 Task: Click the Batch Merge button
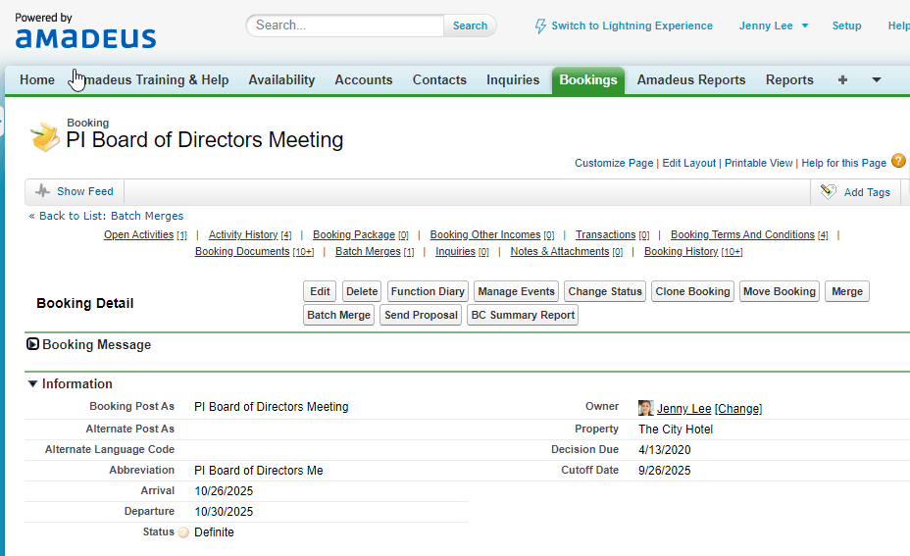[339, 315]
